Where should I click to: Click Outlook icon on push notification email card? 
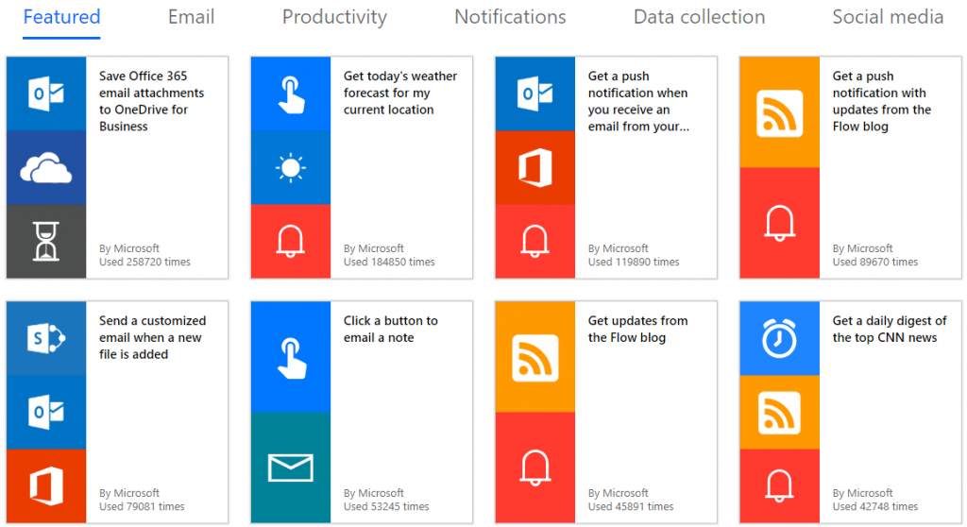(535, 93)
